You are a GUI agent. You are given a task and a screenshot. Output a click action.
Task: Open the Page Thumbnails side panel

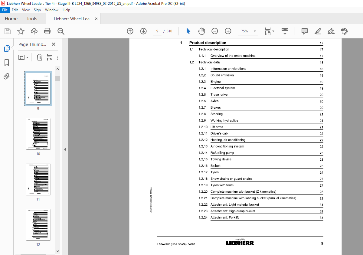(x=7, y=48)
